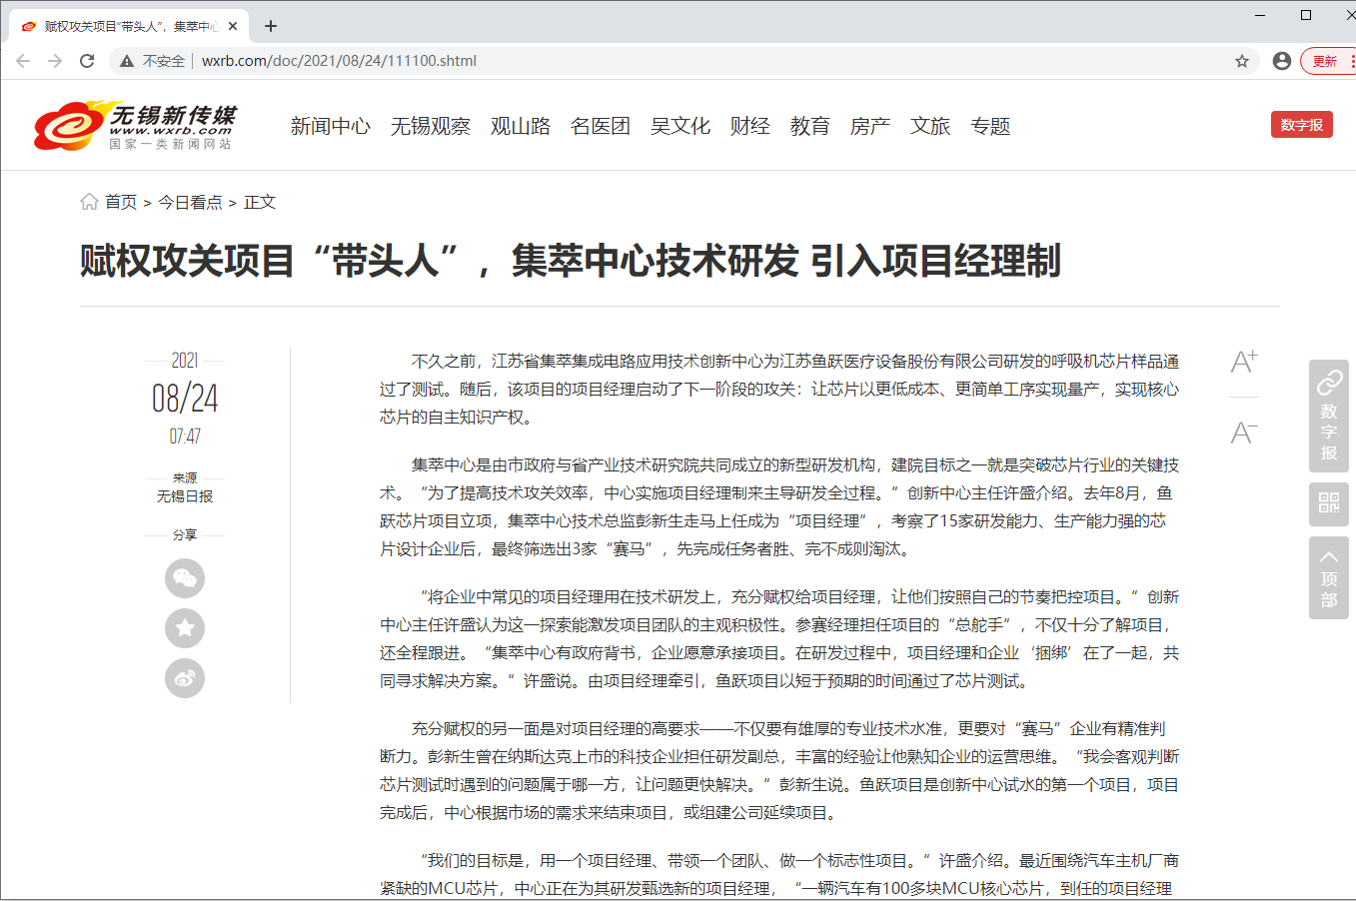Click the 更新 update button
Screen dimensions: 1356x901
tap(1325, 61)
